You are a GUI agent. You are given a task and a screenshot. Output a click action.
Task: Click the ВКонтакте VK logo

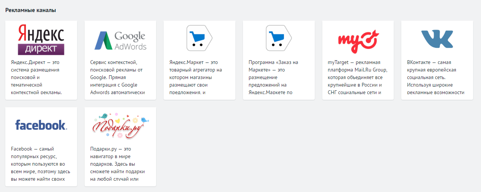pyautogui.click(x=437, y=38)
